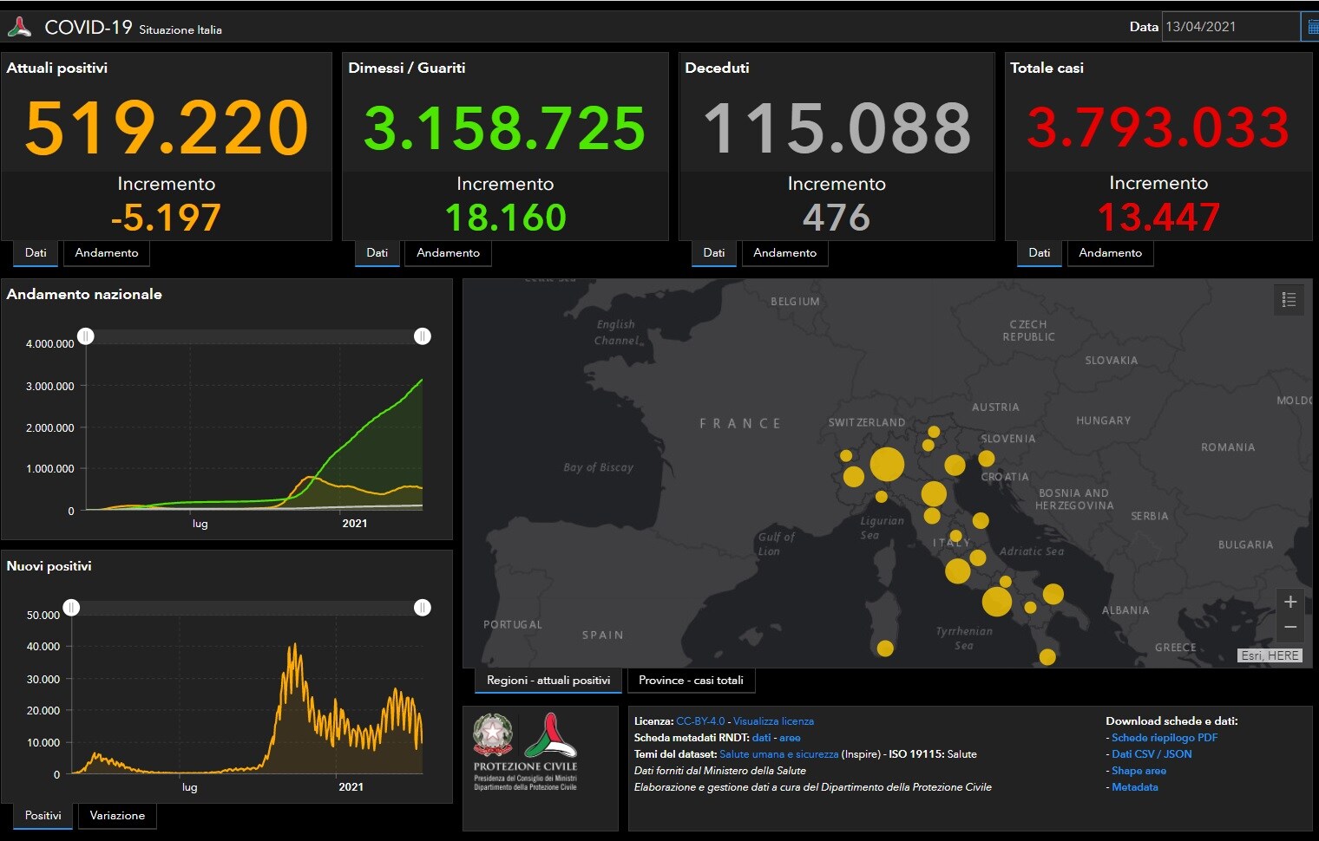Open the map legend list icon

coord(1289,300)
